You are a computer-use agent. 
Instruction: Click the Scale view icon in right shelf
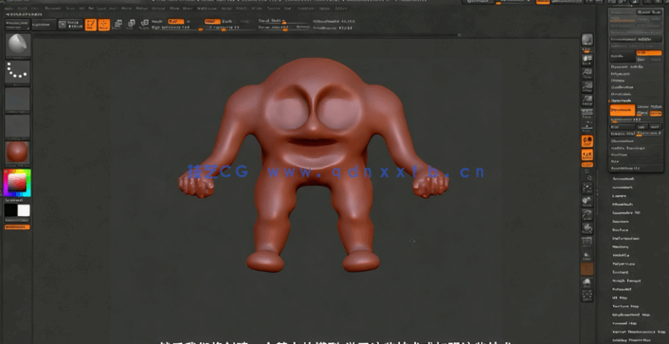[588, 215]
